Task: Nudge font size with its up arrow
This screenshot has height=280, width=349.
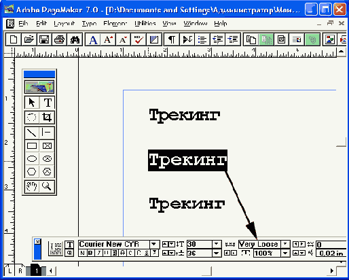Action: point(165,244)
